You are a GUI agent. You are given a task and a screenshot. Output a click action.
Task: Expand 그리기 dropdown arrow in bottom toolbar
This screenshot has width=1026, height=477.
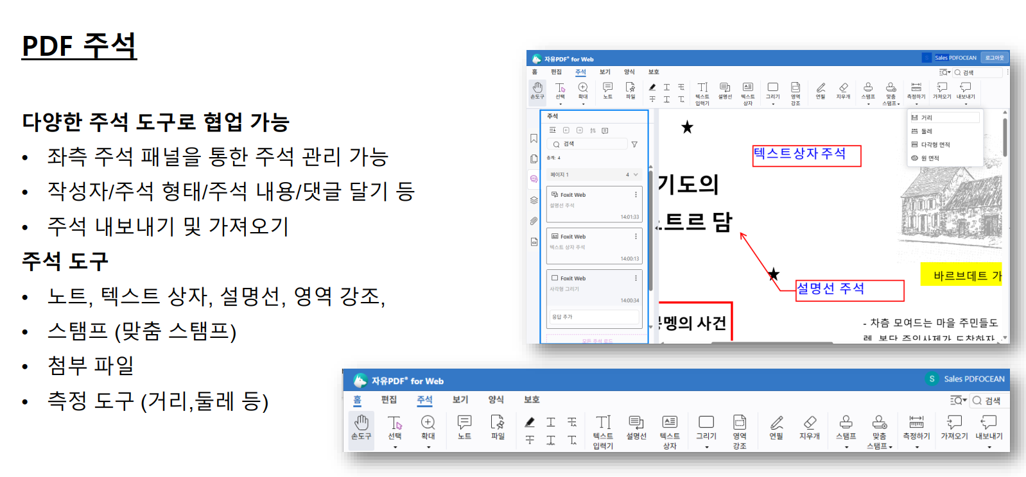click(x=706, y=447)
